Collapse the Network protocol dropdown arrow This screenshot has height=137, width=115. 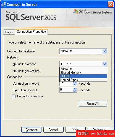[104, 64]
